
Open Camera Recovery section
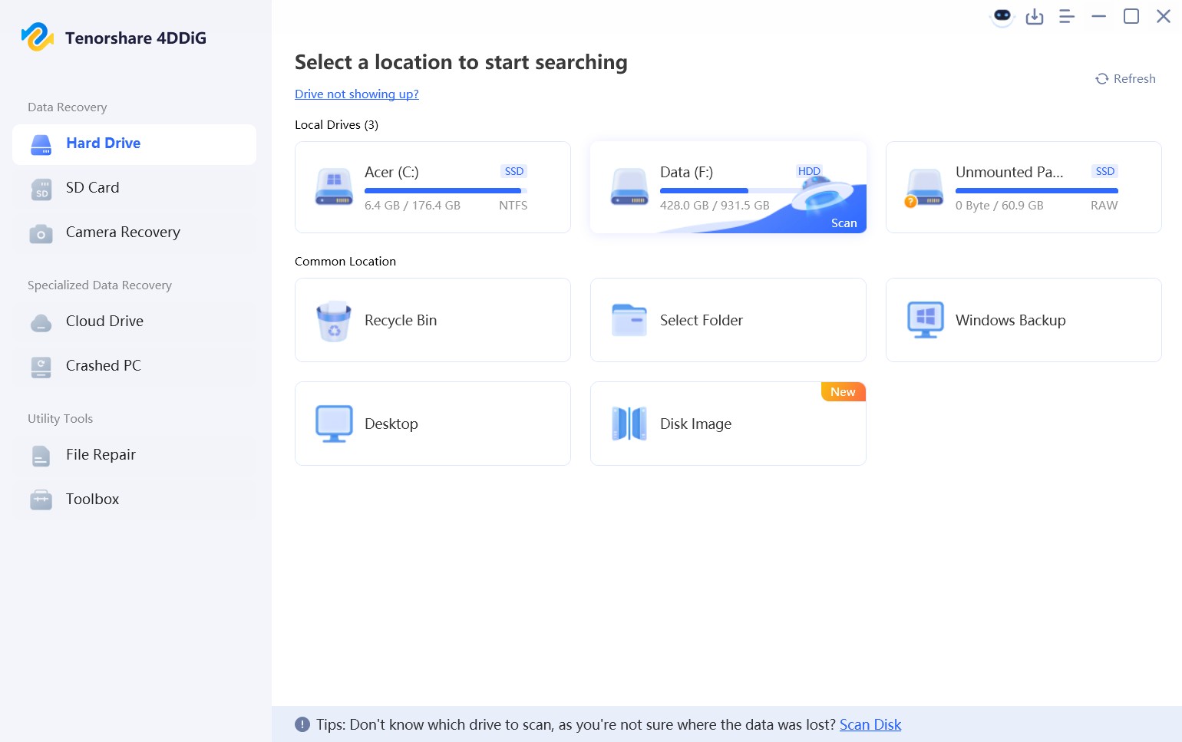[123, 232]
